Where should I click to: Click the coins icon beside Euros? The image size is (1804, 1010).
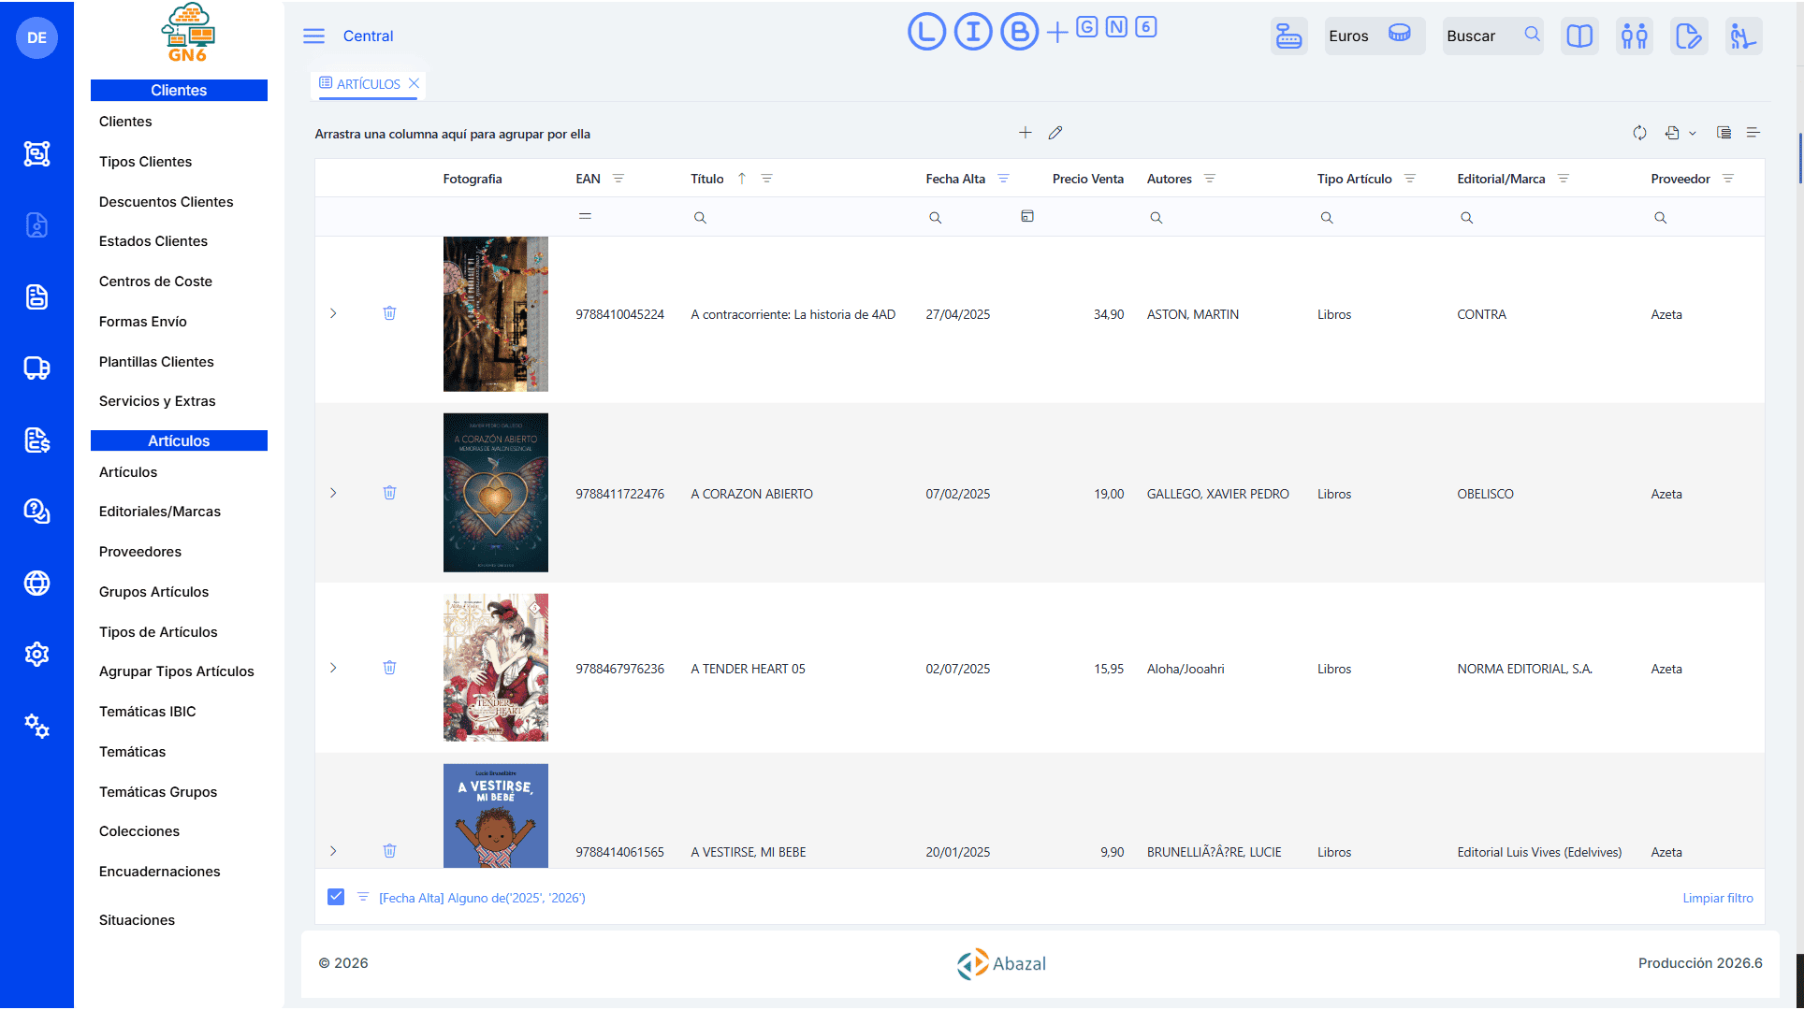[1399, 34]
